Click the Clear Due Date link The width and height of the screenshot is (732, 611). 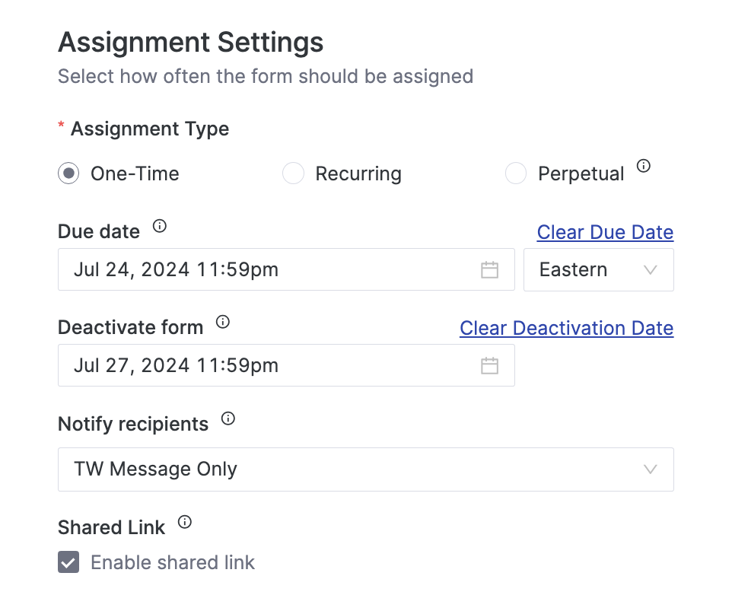[x=605, y=231]
